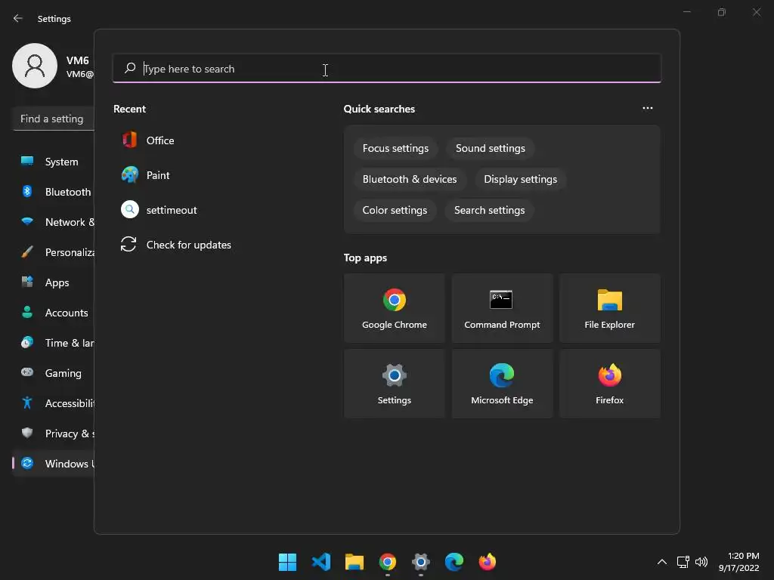Select Search settings quick search

(489, 210)
